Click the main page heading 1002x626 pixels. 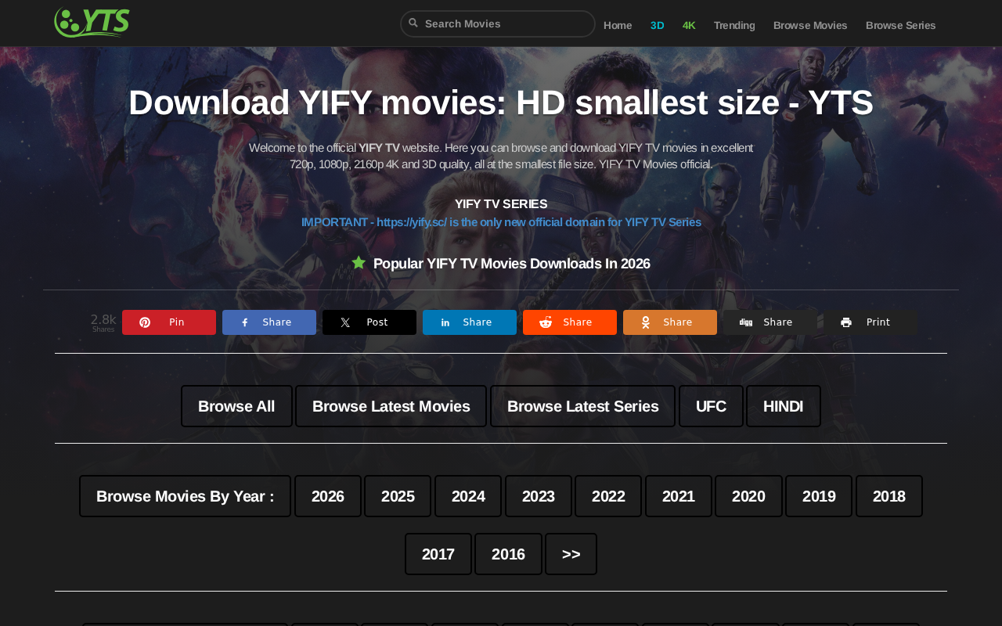point(501,103)
